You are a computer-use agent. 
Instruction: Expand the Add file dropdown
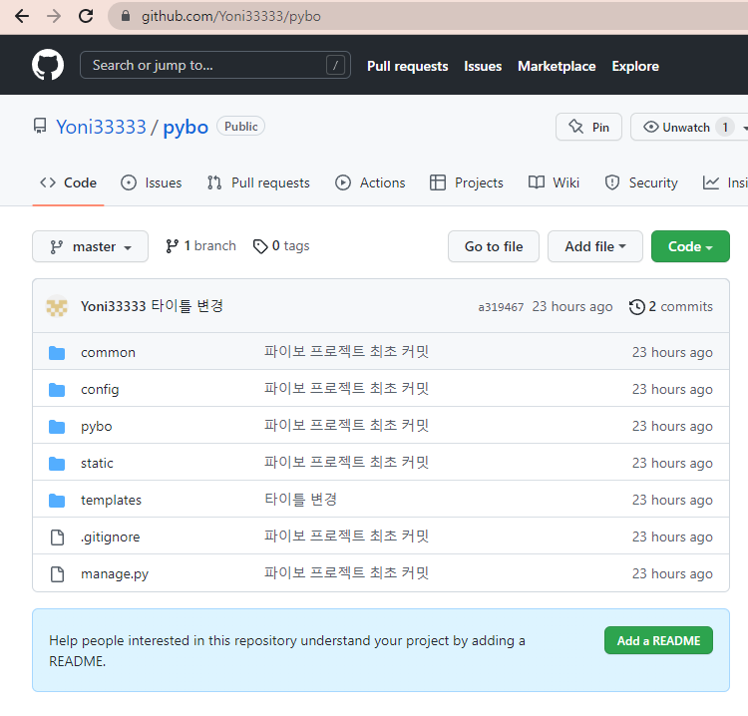click(x=594, y=246)
